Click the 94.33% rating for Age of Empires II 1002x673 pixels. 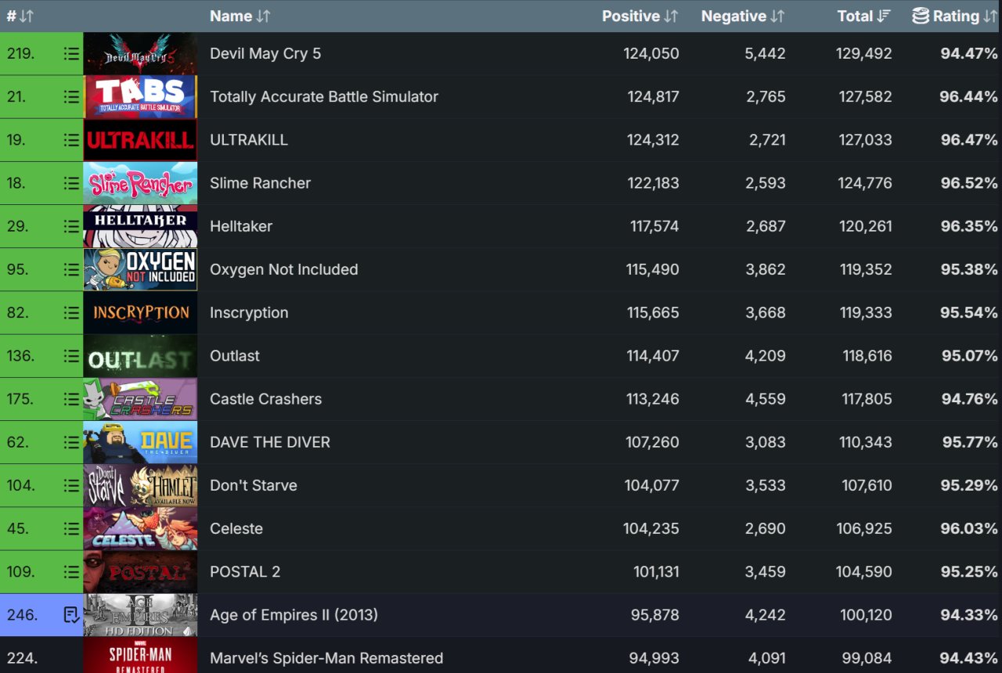tap(969, 615)
